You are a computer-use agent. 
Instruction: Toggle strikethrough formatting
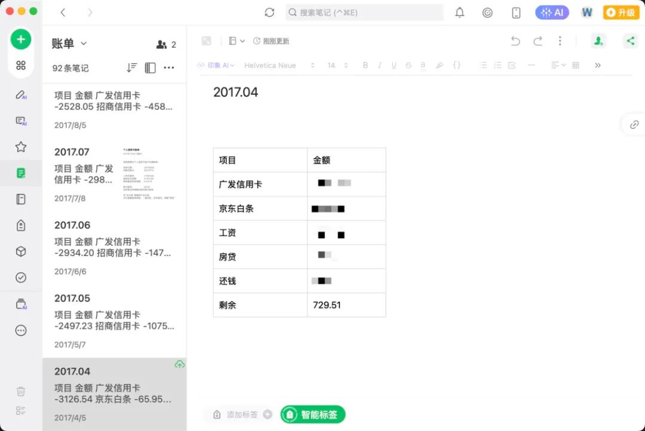[408, 66]
